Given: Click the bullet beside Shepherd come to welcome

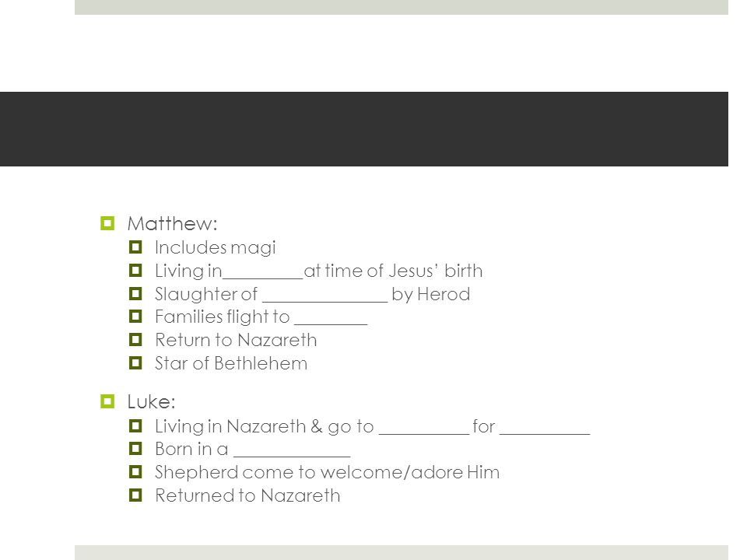Looking at the screenshot, I should (135, 472).
